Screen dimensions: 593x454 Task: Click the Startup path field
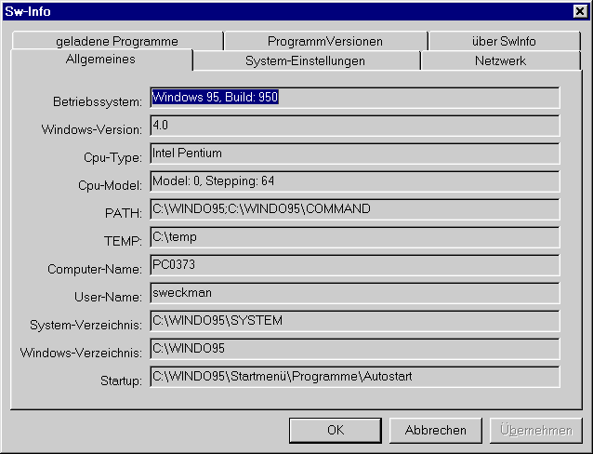pos(354,377)
